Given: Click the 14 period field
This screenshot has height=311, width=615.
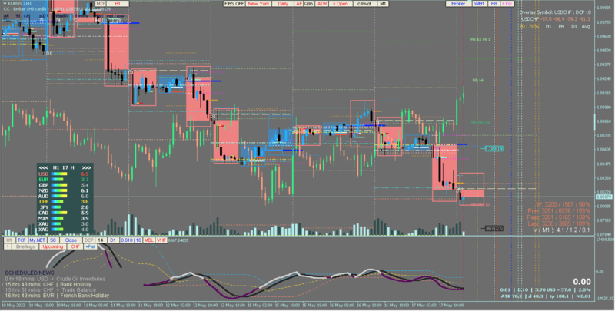Looking at the screenshot, I should tap(101, 240).
